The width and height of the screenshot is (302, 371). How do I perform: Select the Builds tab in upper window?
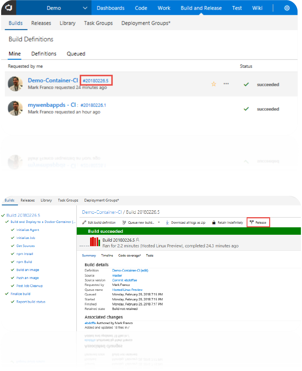(x=16, y=23)
